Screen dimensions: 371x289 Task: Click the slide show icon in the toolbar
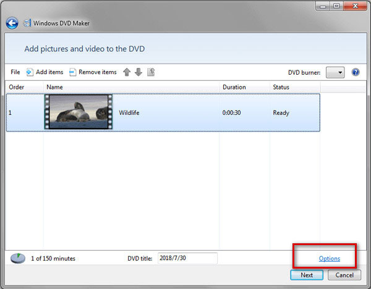click(x=151, y=72)
